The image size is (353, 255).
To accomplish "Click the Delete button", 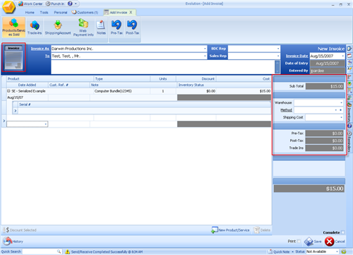I will tap(262, 230).
